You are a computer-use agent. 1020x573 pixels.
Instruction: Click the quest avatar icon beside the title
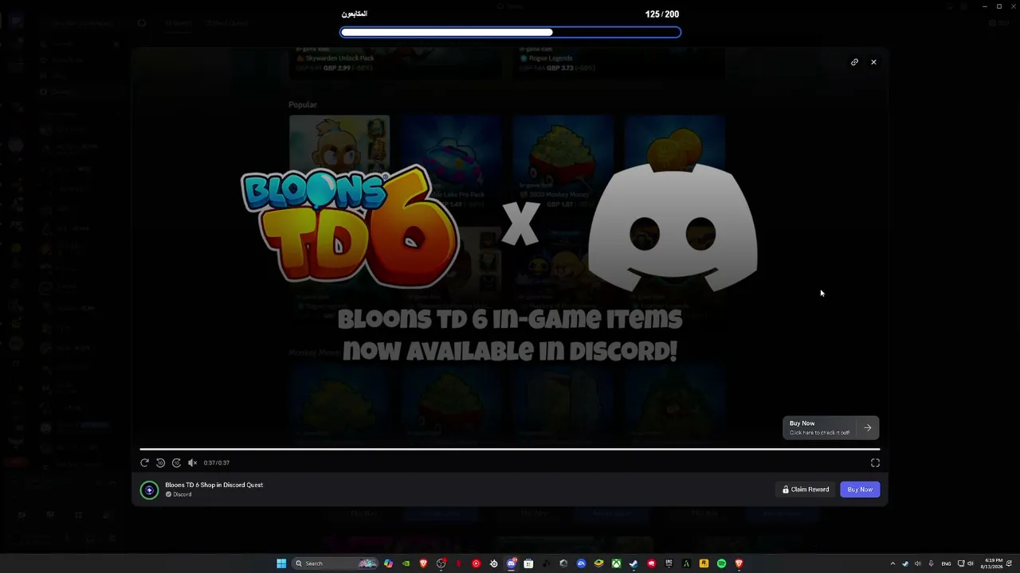pos(149,490)
